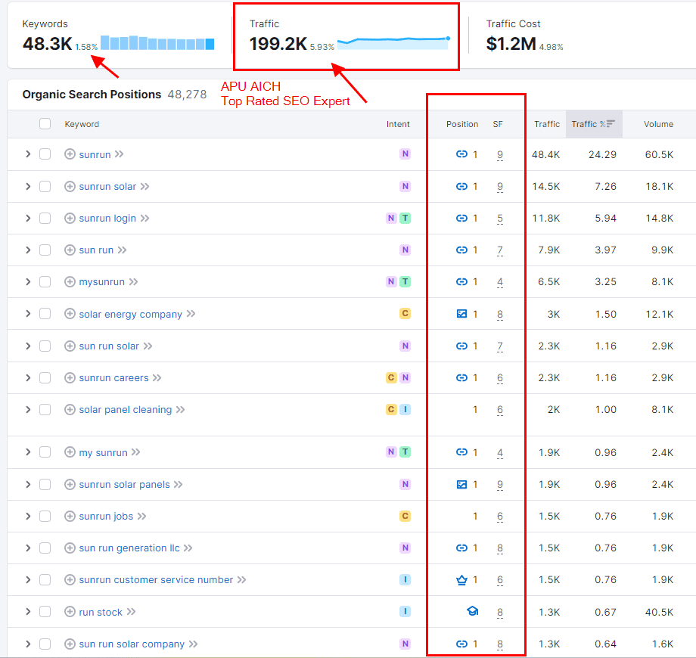Screen dimensions: 696x658
Task: Click the graduation cap icon for 'run stock'
Action: tap(473, 612)
